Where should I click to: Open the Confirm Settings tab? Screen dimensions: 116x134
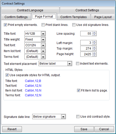pyautogui.click(x=16, y=17)
